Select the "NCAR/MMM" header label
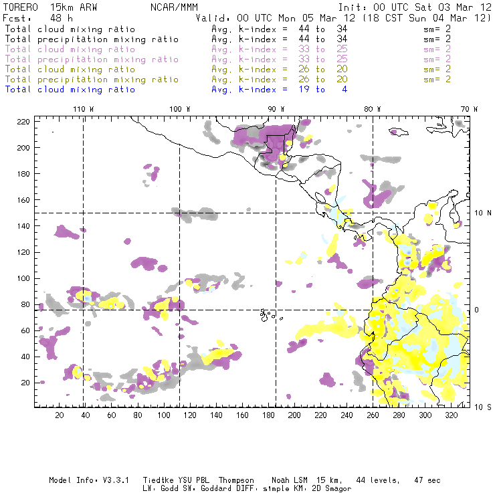This screenshot has width=495, height=495. (x=175, y=7)
